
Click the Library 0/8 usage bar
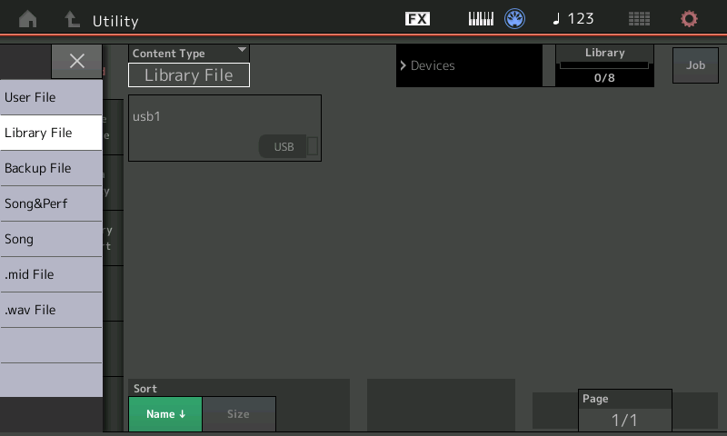coord(604,66)
